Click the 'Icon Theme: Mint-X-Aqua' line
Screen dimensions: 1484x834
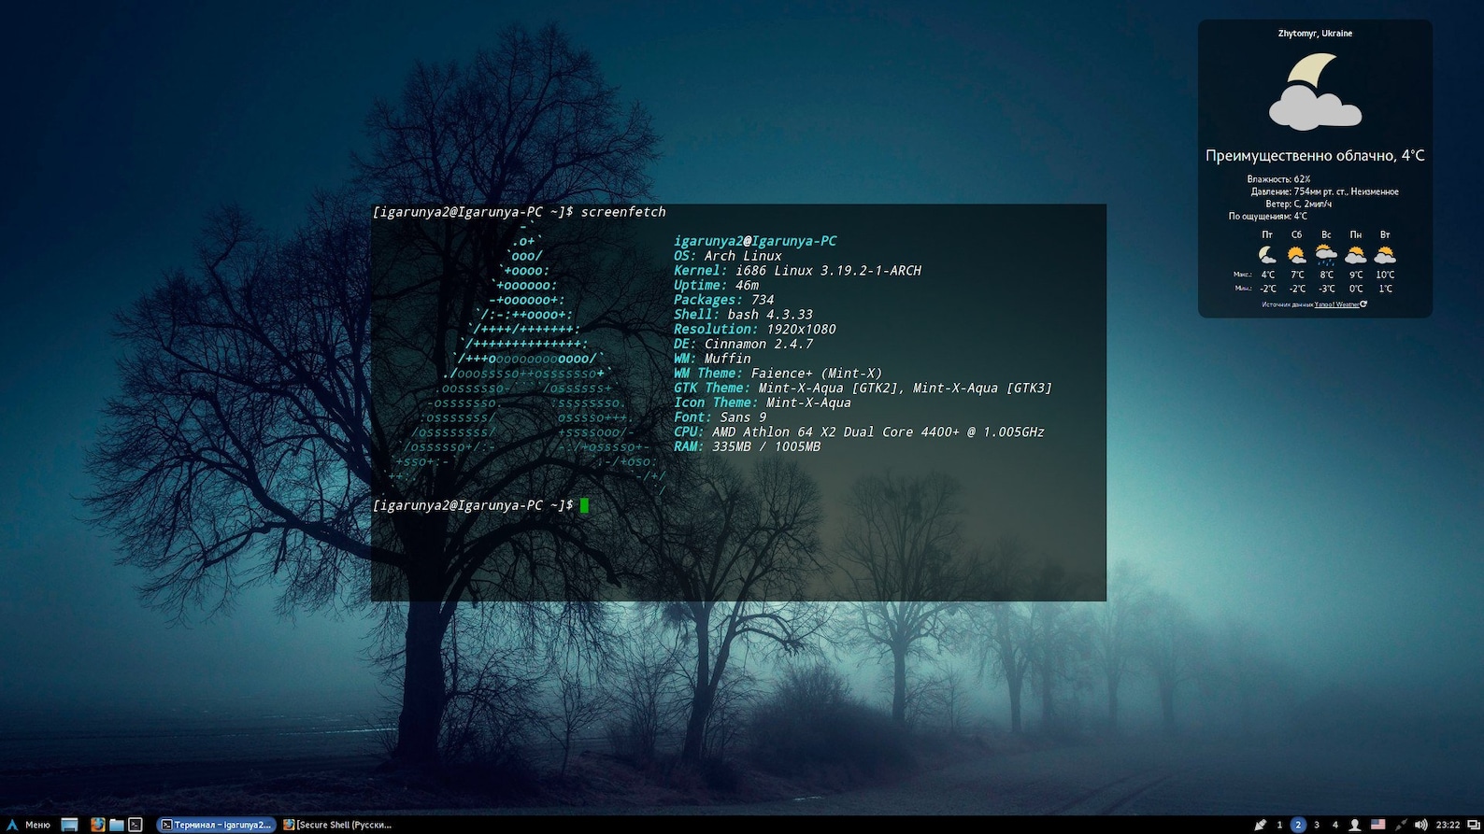click(x=763, y=403)
